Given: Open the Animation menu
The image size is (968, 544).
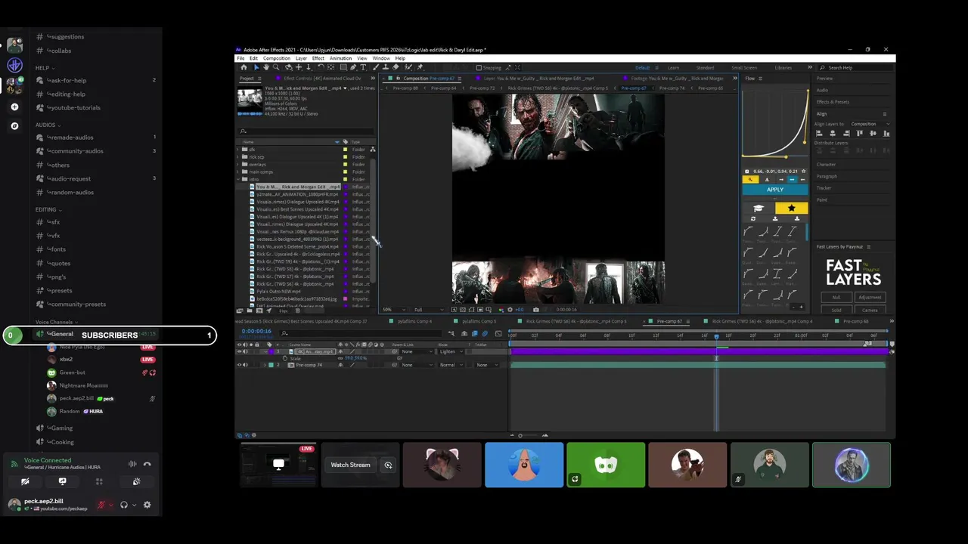Looking at the screenshot, I should tap(340, 58).
